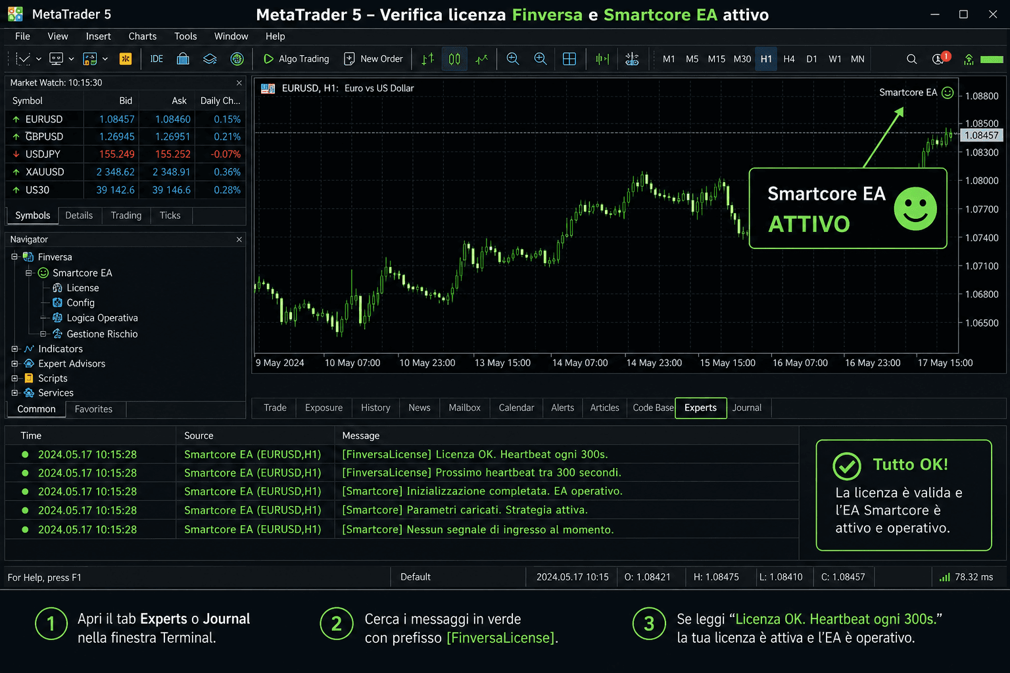Click the new chart line icon
The width and height of the screenshot is (1010, 673).
click(x=23, y=59)
